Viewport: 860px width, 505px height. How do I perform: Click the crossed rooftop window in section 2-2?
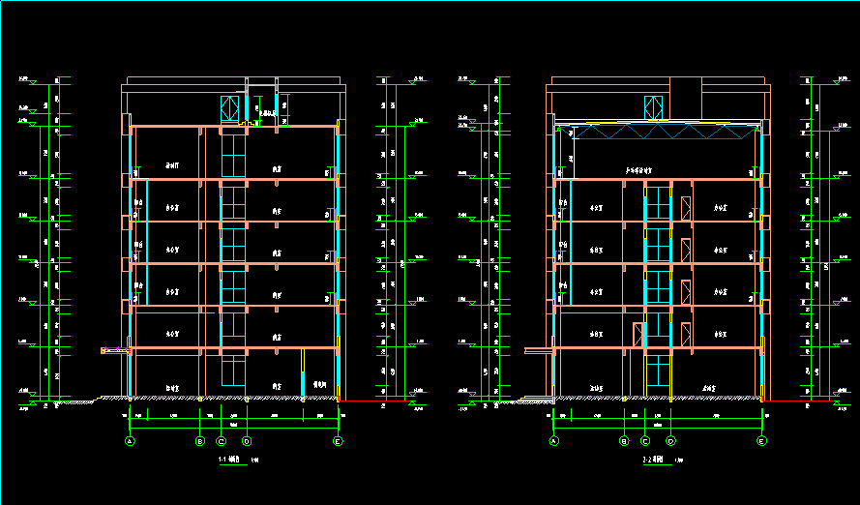coord(655,107)
